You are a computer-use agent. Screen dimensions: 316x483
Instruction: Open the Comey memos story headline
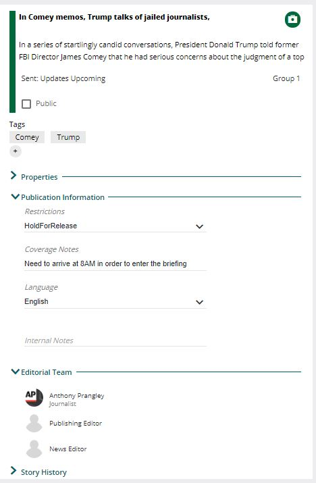[x=114, y=18]
